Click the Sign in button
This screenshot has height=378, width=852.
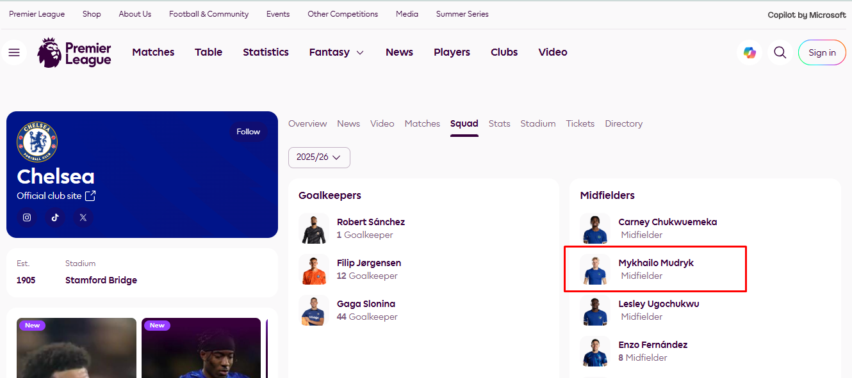click(x=822, y=52)
